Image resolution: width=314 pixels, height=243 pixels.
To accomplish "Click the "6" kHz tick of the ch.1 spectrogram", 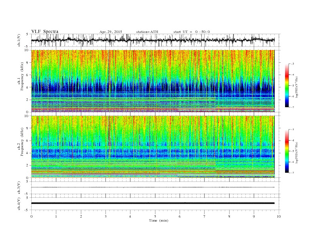I will click(x=28, y=75).
